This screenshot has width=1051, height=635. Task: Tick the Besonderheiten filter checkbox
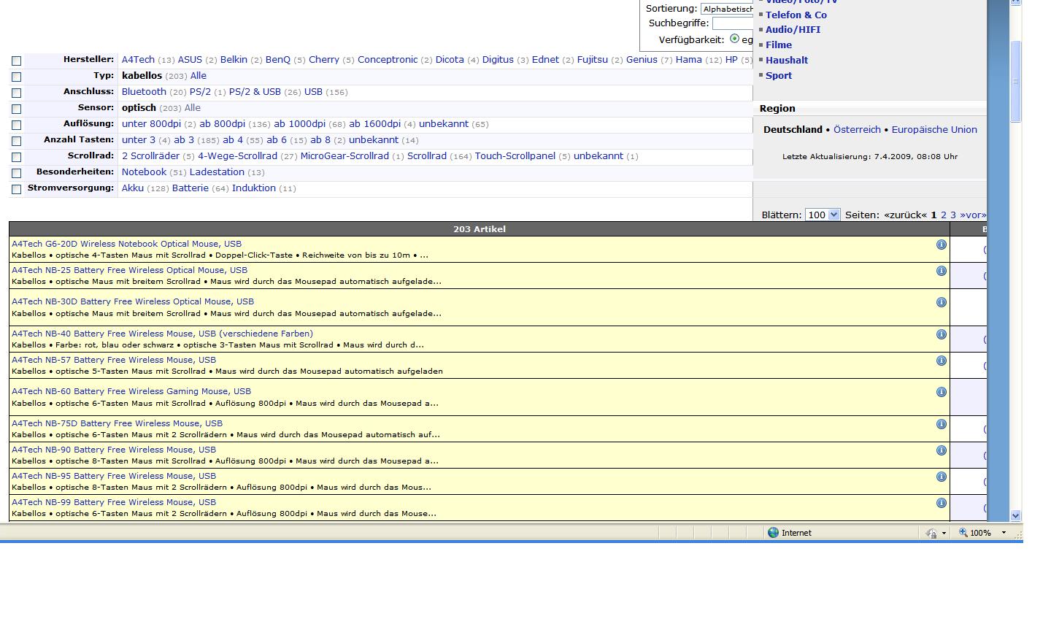point(16,173)
